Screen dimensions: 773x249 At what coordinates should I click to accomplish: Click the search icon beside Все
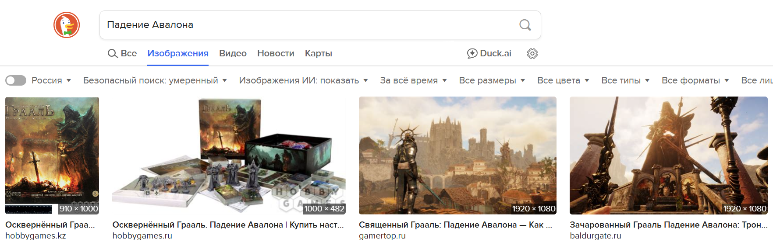[113, 53]
